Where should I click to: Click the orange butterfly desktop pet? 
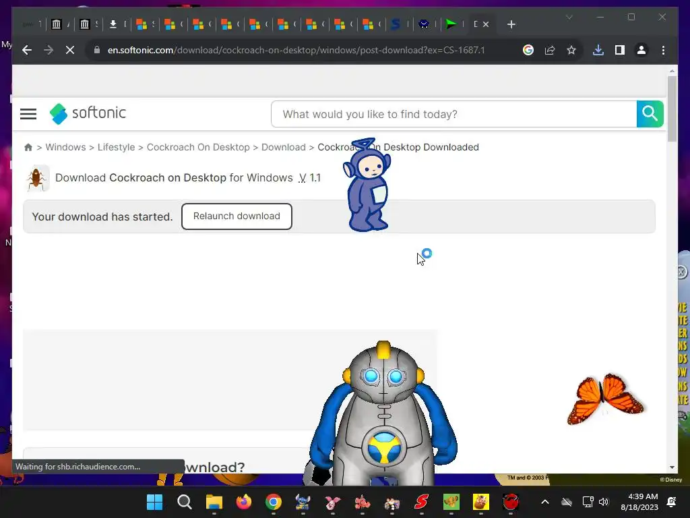click(x=606, y=399)
